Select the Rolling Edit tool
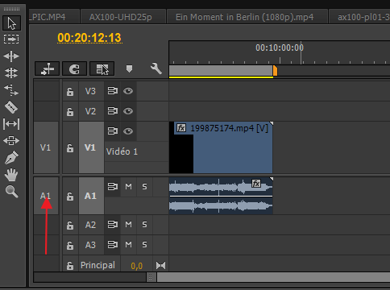 click(11, 72)
